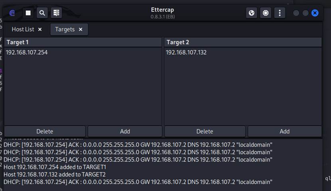Delete the selected host from Target 1
This screenshot has width=331, height=191.
pos(45,131)
